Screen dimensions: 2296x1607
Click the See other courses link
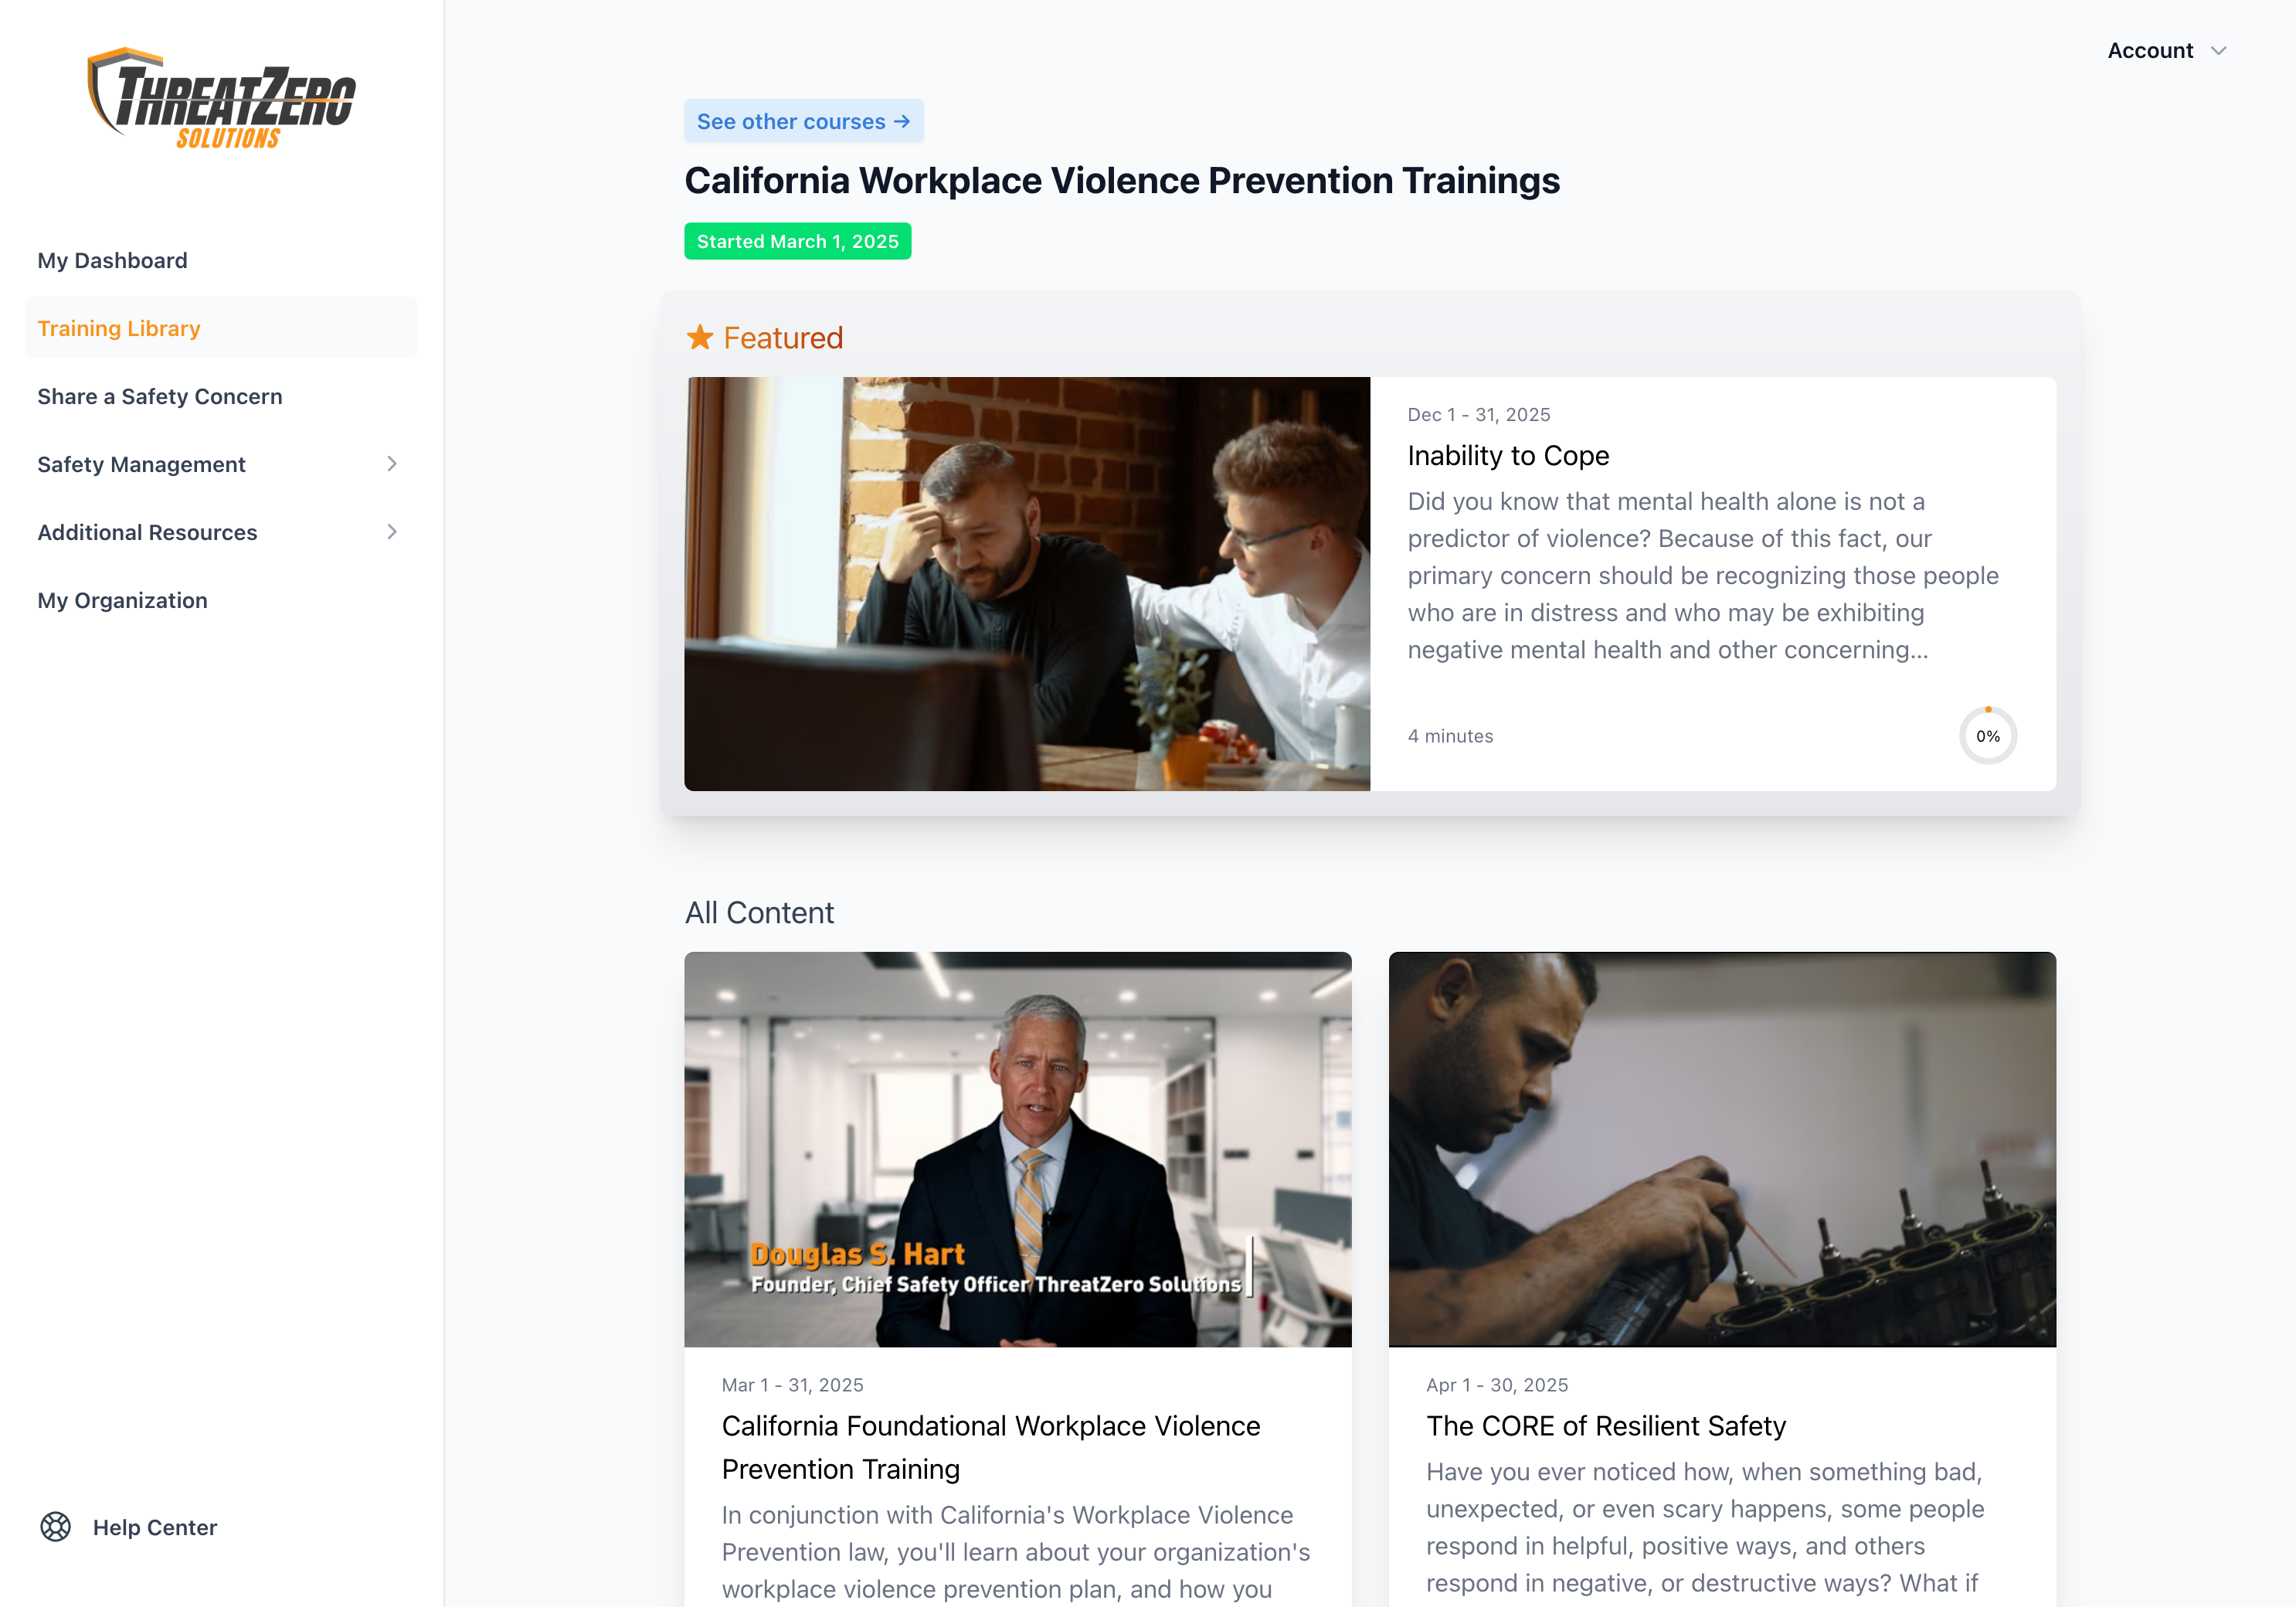coord(803,121)
